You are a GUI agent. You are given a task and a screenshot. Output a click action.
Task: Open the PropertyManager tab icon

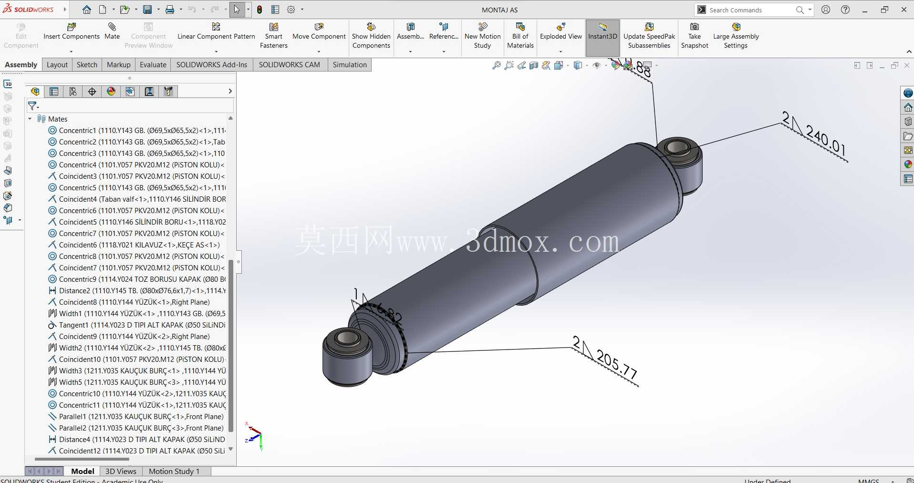(54, 92)
